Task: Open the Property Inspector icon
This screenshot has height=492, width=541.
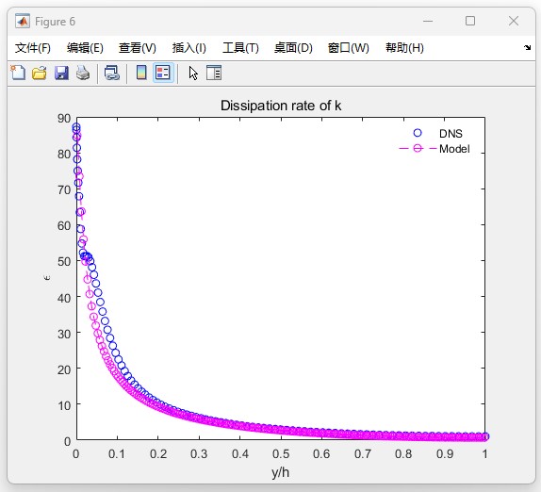Action: coord(214,73)
